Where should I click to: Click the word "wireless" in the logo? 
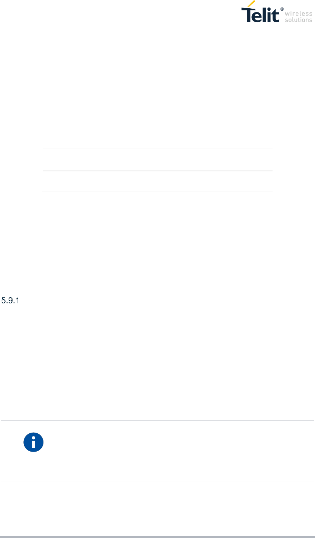[299, 13]
